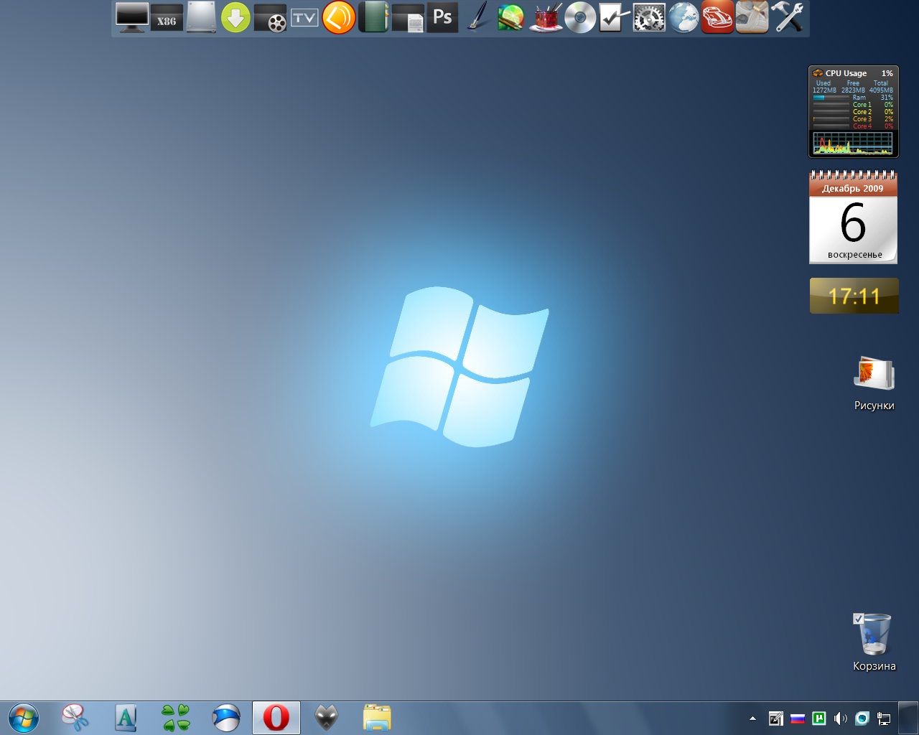
Task: Launch the scissors snipping tool taskbar icon
Action: pyautogui.click(x=75, y=718)
